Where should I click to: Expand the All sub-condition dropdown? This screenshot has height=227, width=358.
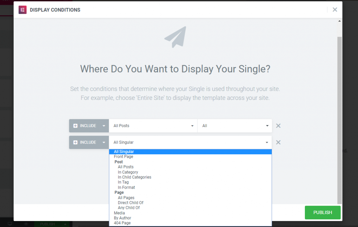tap(234, 126)
